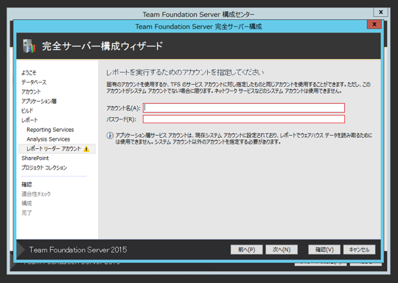
Task: Open the ビルド step
Action: pos(27,111)
